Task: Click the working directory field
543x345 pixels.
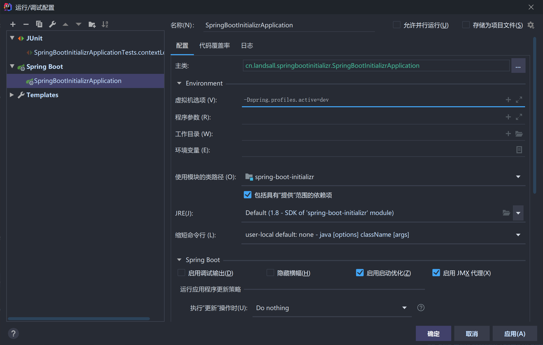Action: pyautogui.click(x=373, y=134)
